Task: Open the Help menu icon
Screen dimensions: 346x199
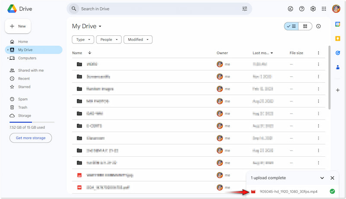Action: (x=302, y=9)
